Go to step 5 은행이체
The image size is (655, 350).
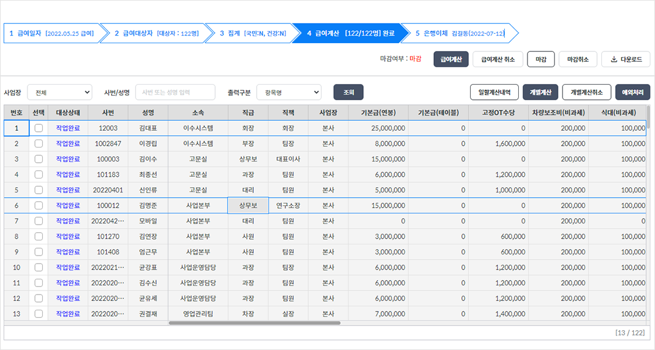tap(460, 33)
